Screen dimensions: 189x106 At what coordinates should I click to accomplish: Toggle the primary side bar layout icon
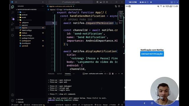click(x=98, y=2)
